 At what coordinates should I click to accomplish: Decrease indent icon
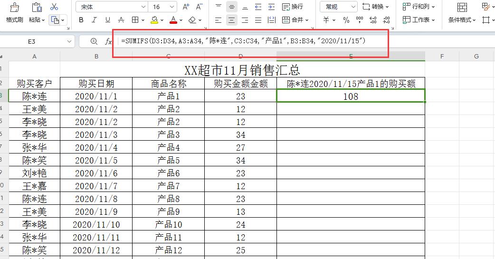tap(258, 7)
